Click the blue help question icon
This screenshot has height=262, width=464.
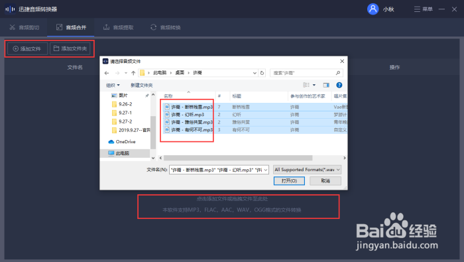339,85
